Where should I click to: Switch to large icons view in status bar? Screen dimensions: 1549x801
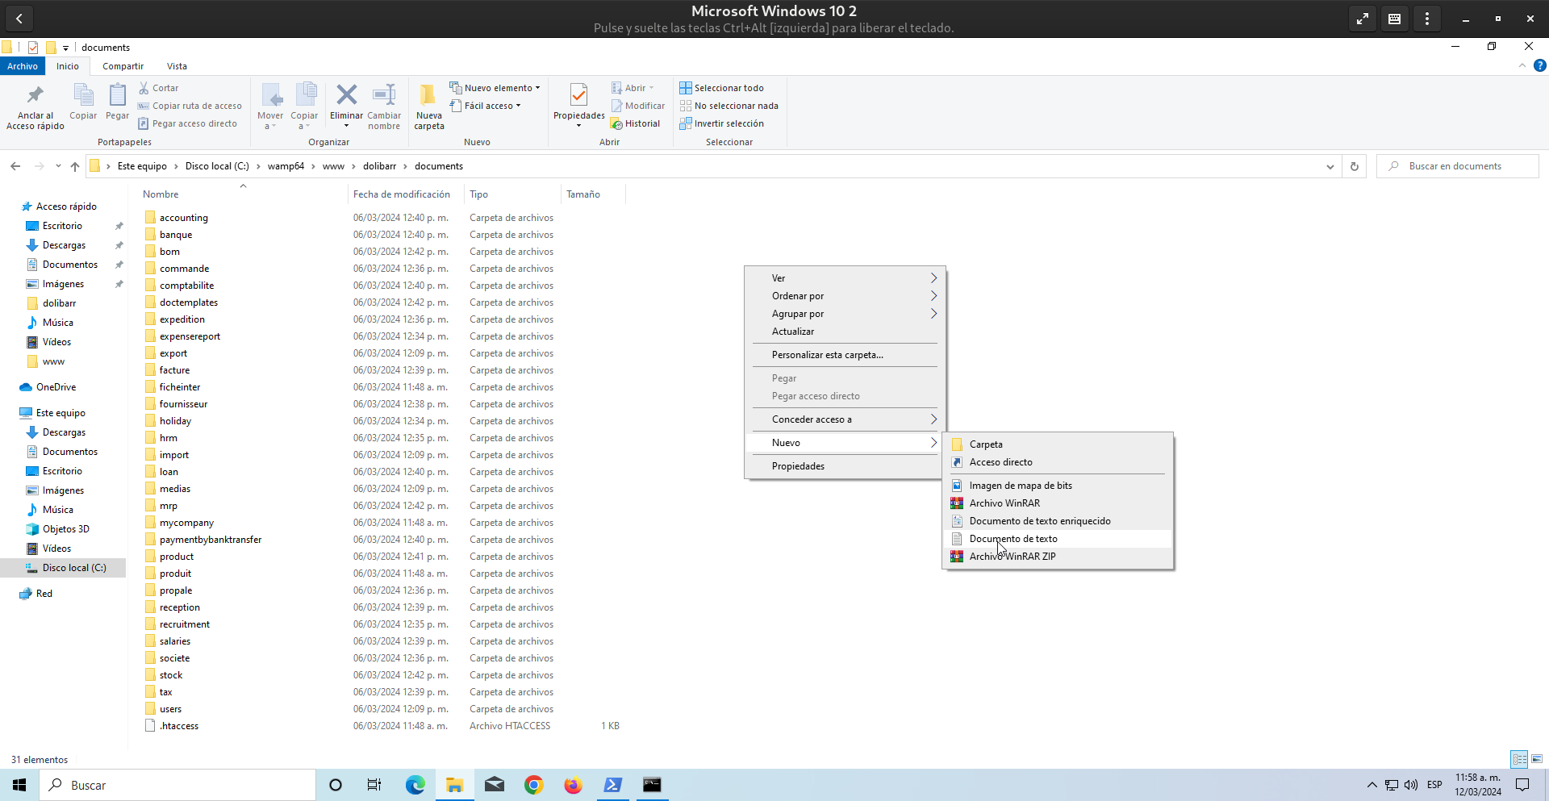point(1537,759)
